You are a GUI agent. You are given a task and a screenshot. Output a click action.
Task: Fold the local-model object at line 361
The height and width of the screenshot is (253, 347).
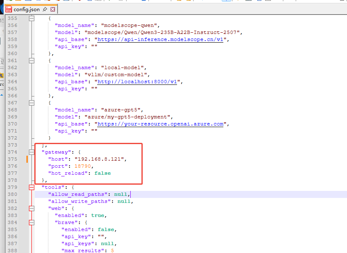coord(32,60)
